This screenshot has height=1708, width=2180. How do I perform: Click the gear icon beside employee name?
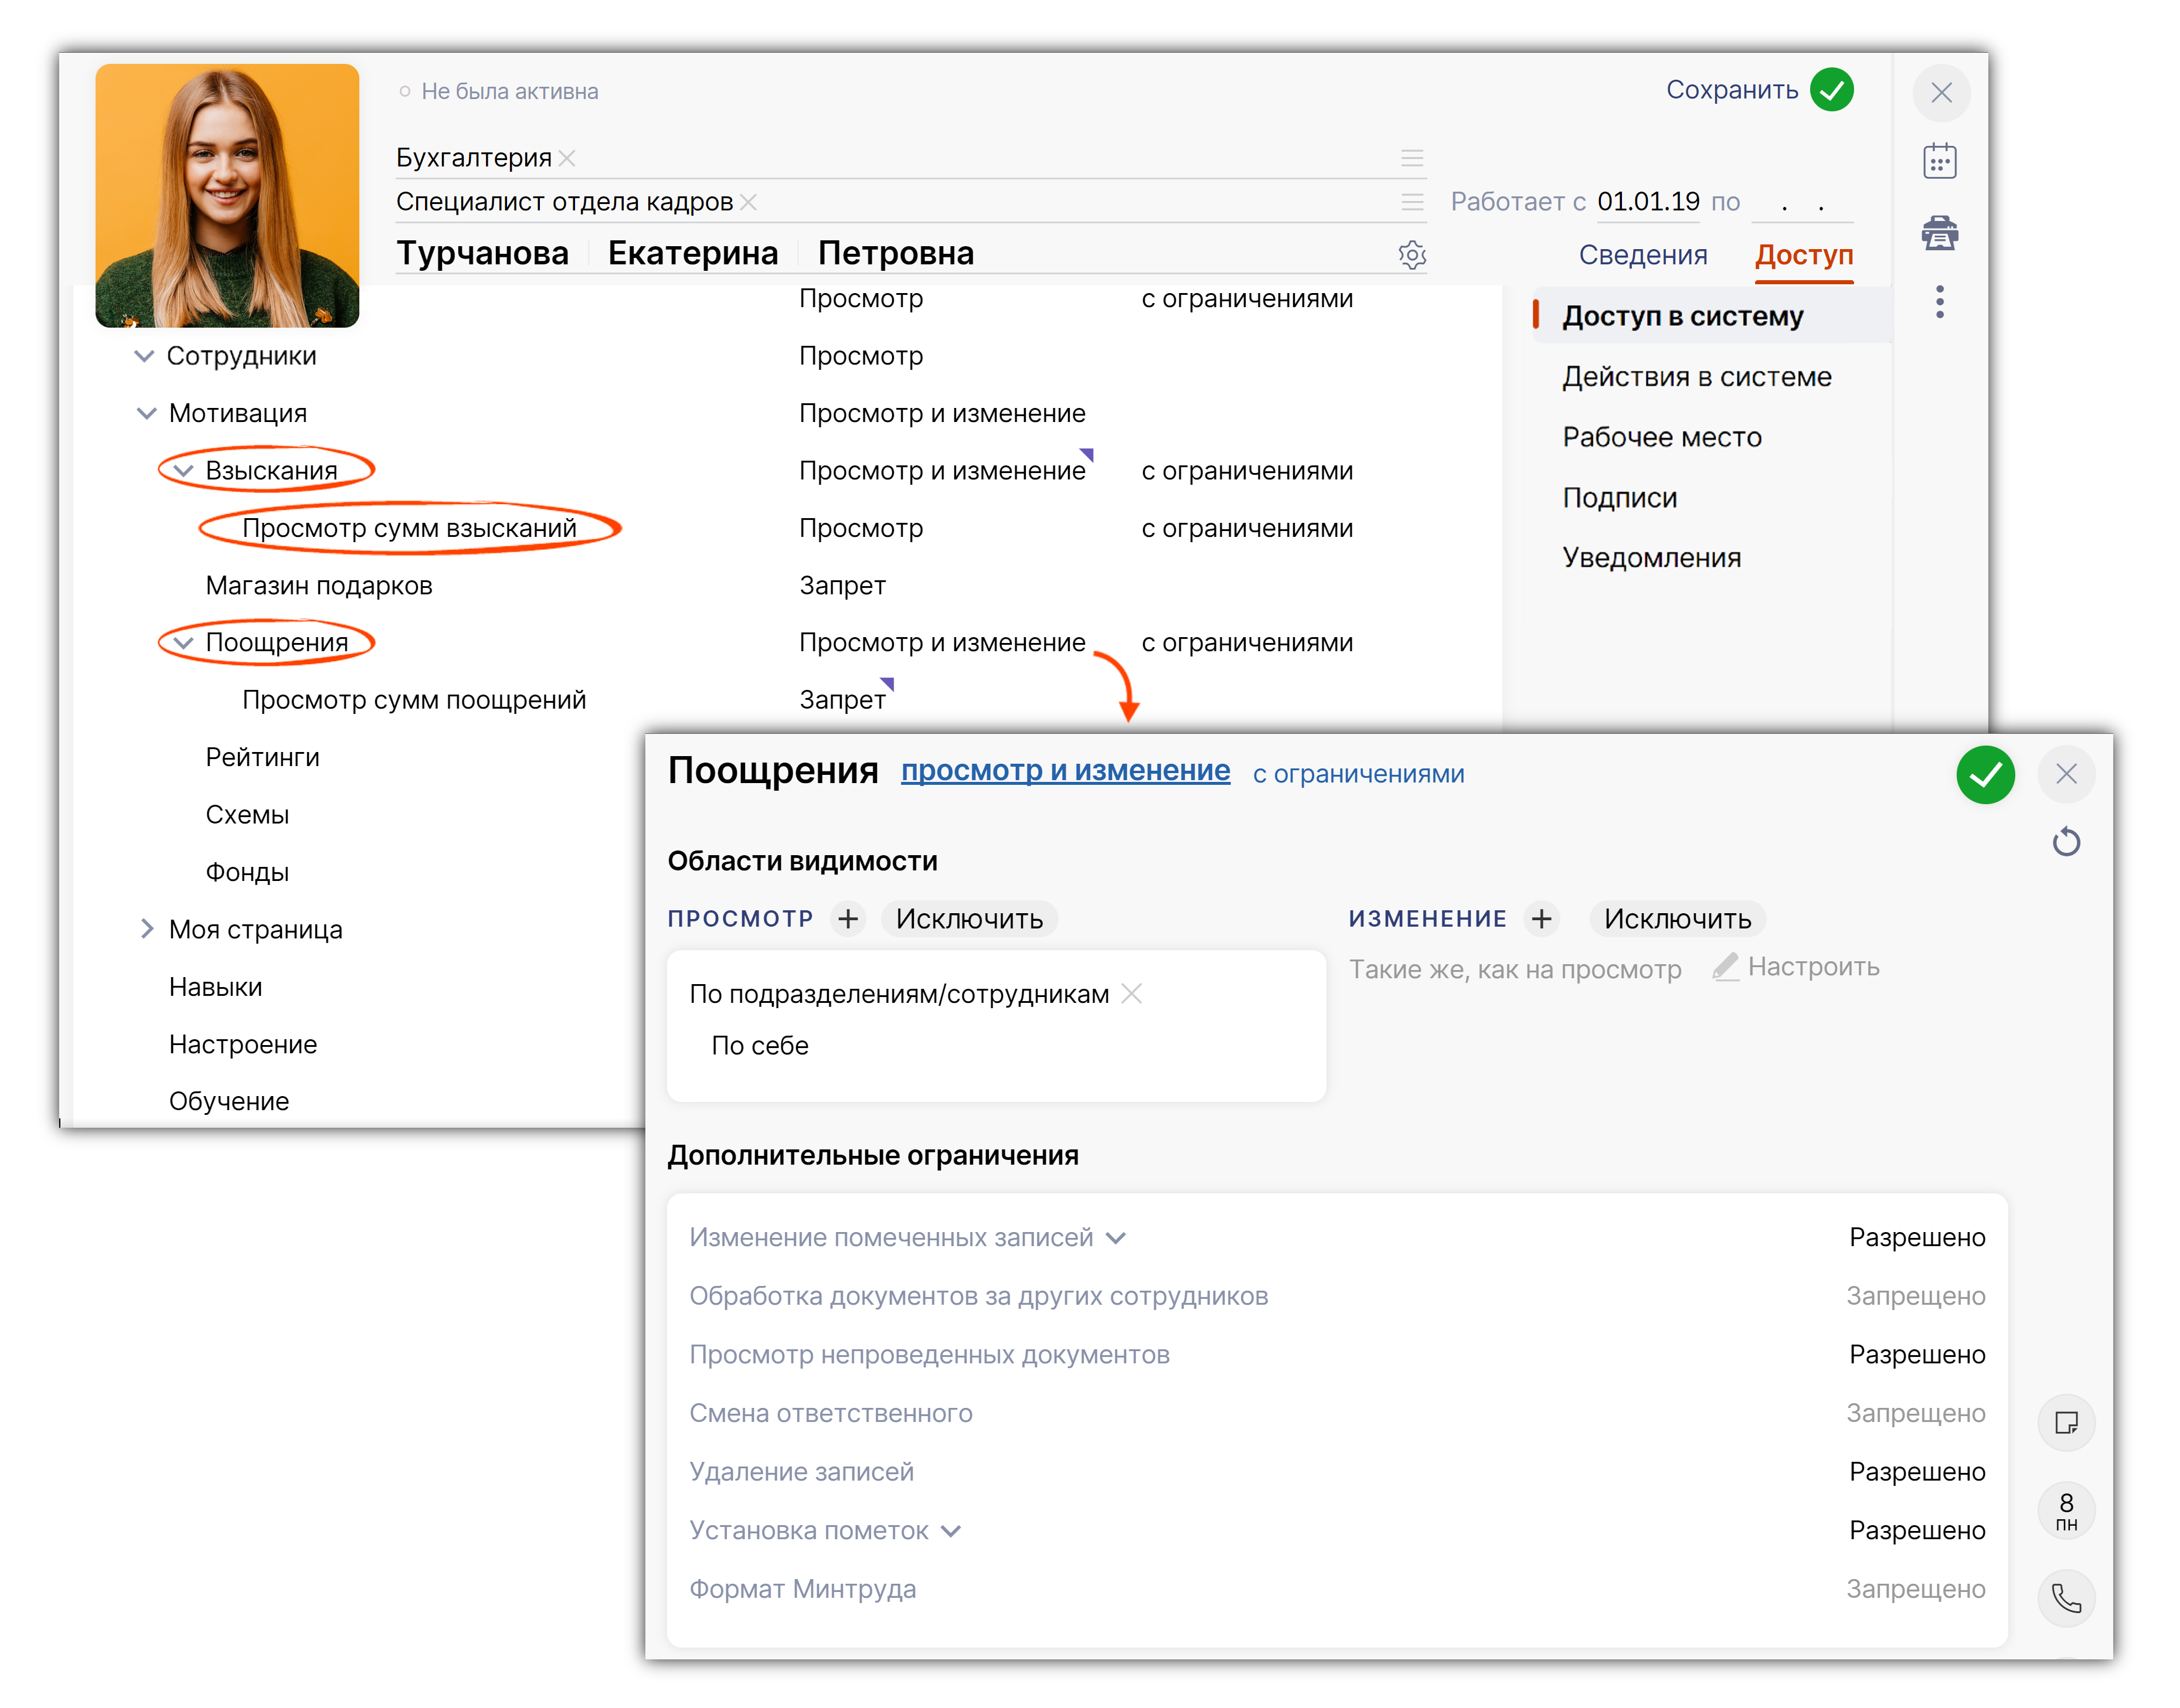point(1411,255)
